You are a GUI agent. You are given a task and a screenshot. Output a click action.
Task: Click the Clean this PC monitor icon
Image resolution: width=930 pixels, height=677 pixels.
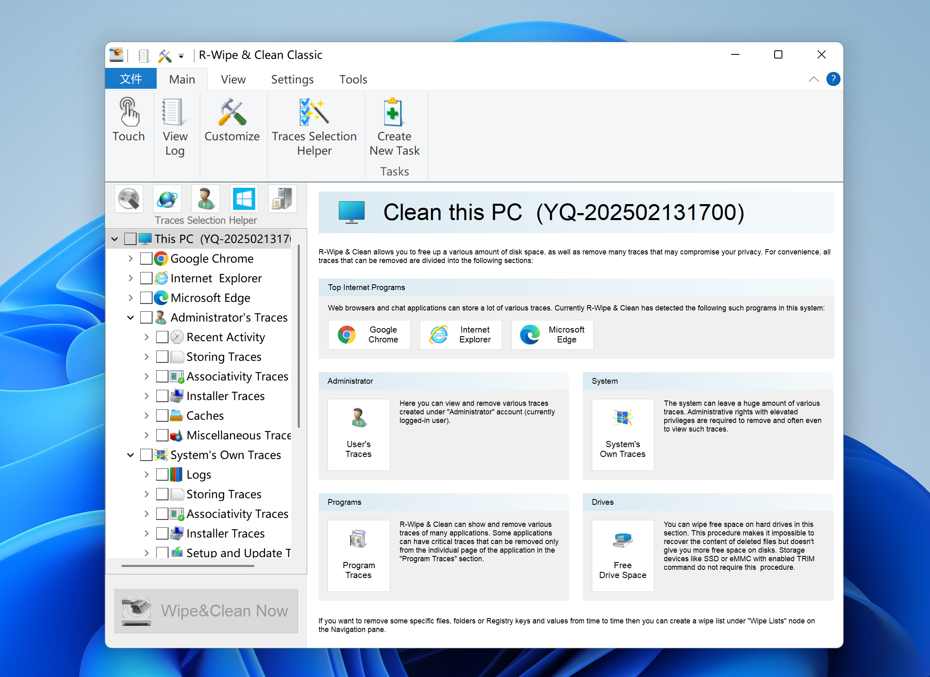coord(351,212)
